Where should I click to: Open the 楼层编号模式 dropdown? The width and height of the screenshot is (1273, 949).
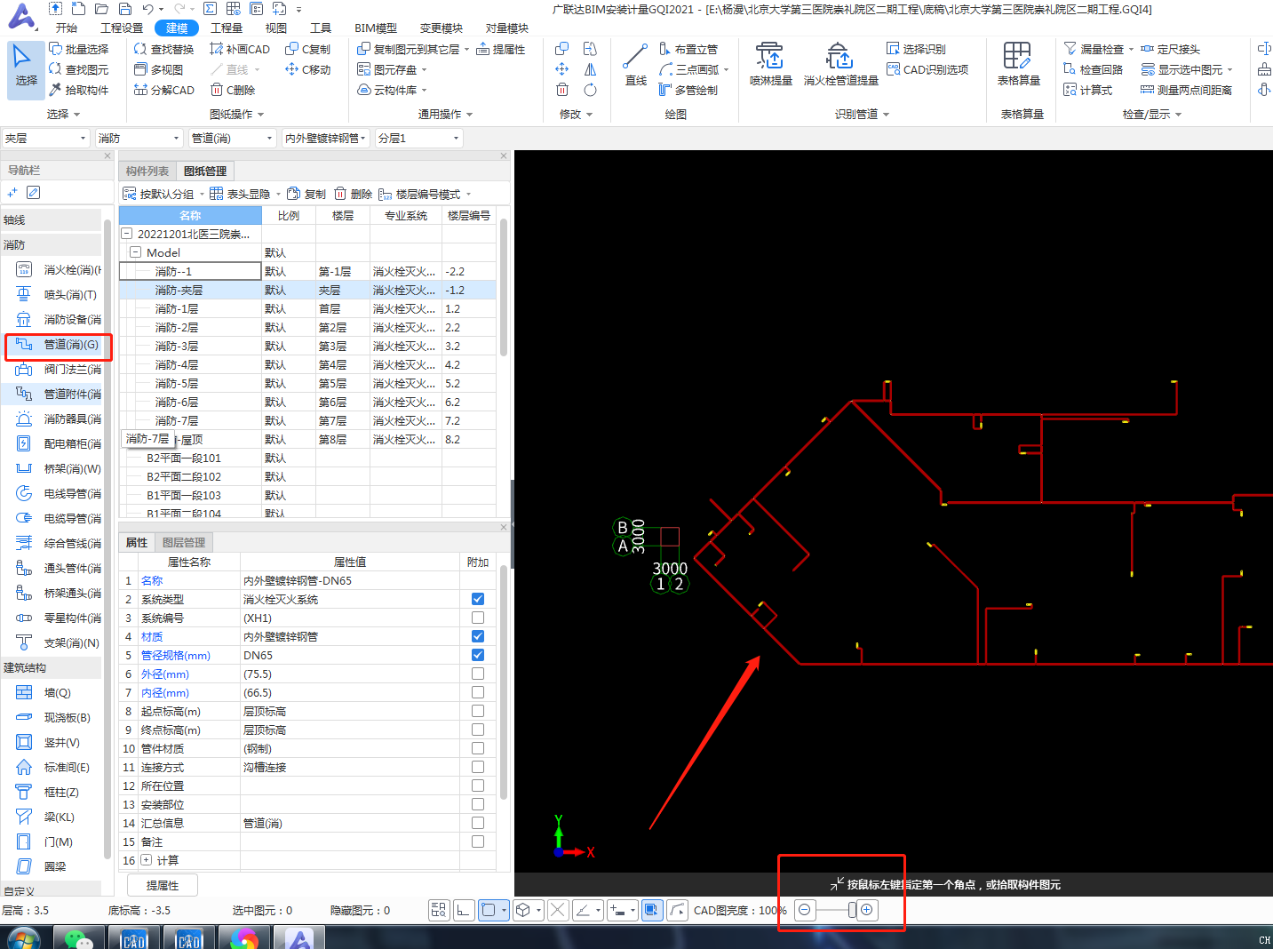[x=425, y=194]
